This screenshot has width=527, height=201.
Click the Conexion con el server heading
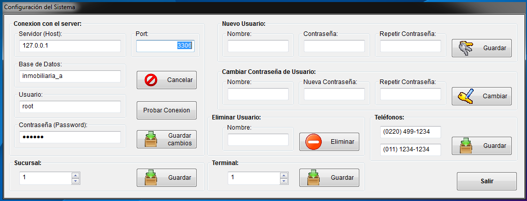click(48, 23)
